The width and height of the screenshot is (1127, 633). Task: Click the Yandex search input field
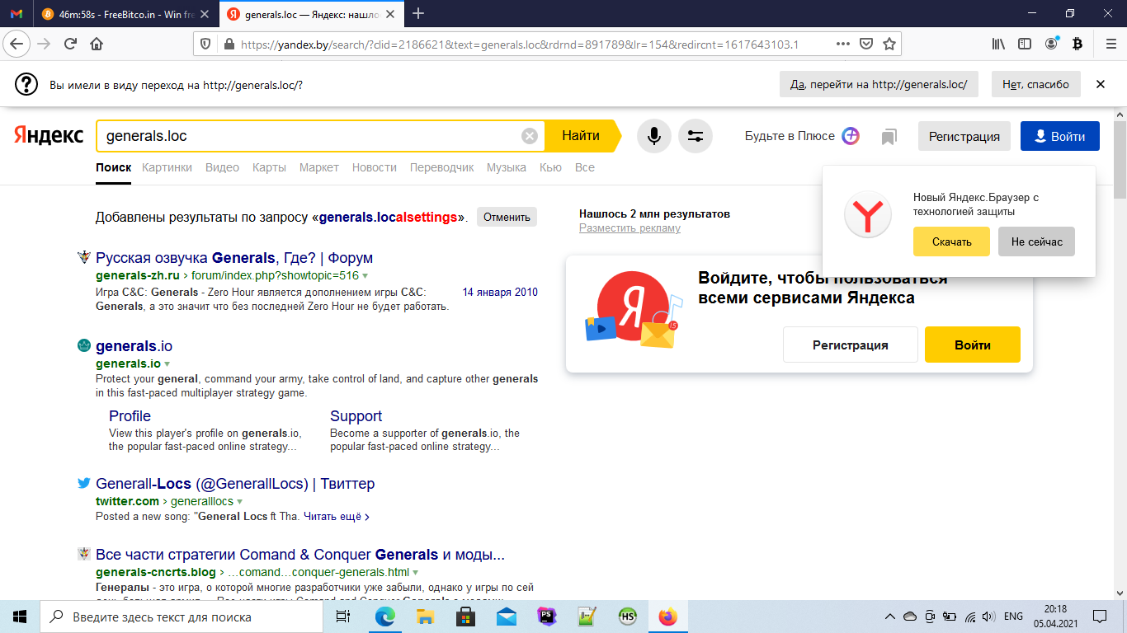[x=309, y=136]
